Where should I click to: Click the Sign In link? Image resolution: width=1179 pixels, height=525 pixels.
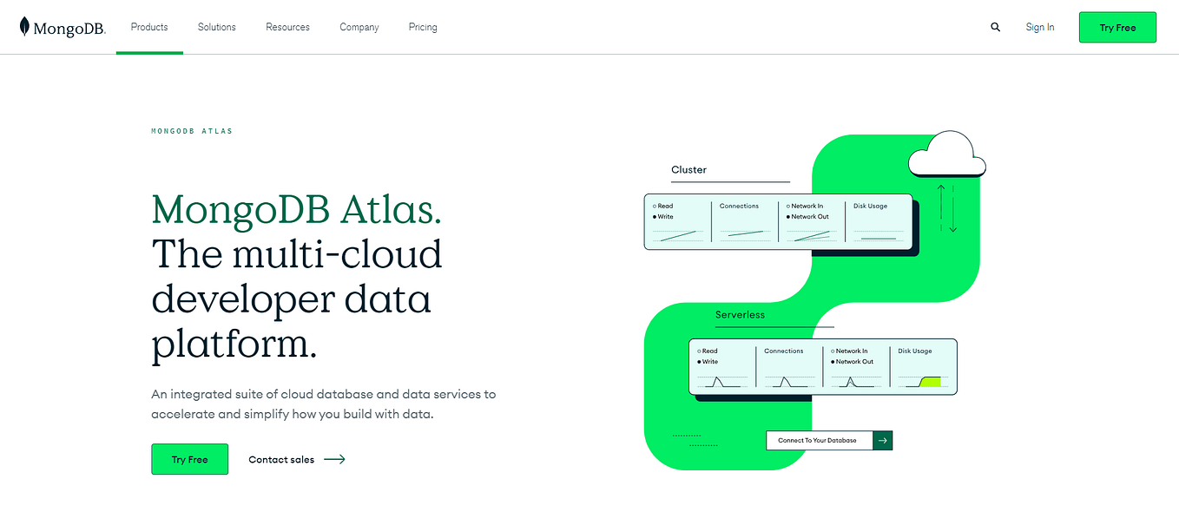(1039, 27)
